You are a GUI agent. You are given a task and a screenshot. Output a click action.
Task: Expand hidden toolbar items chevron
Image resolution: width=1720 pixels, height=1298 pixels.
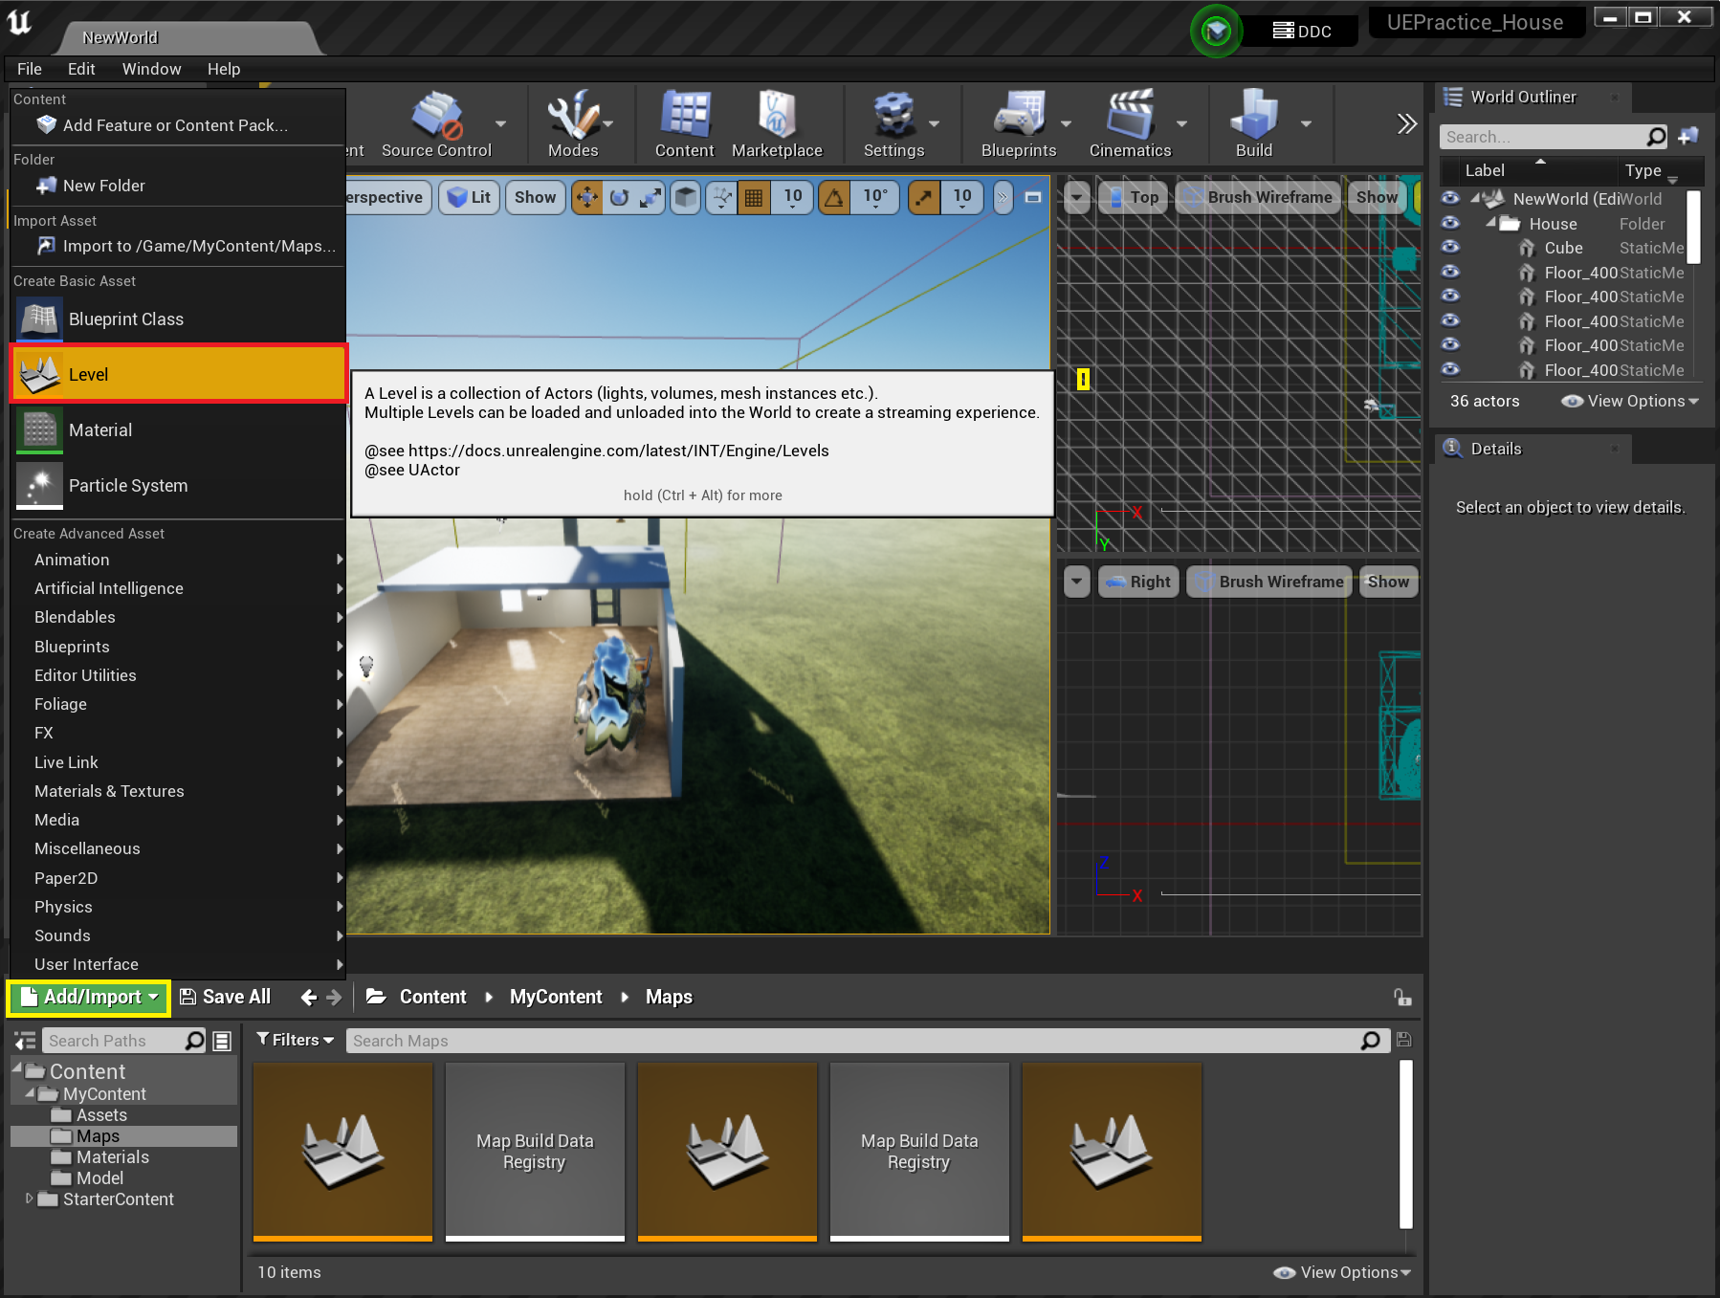point(1406,124)
